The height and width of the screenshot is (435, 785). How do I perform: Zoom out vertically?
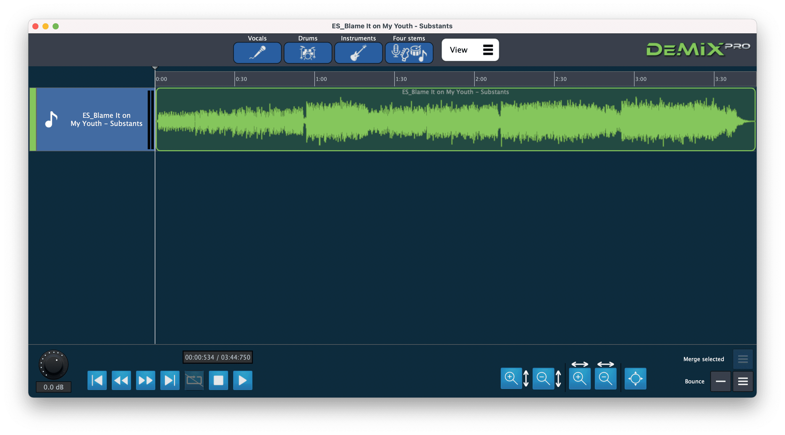pyautogui.click(x=543, y=378)
